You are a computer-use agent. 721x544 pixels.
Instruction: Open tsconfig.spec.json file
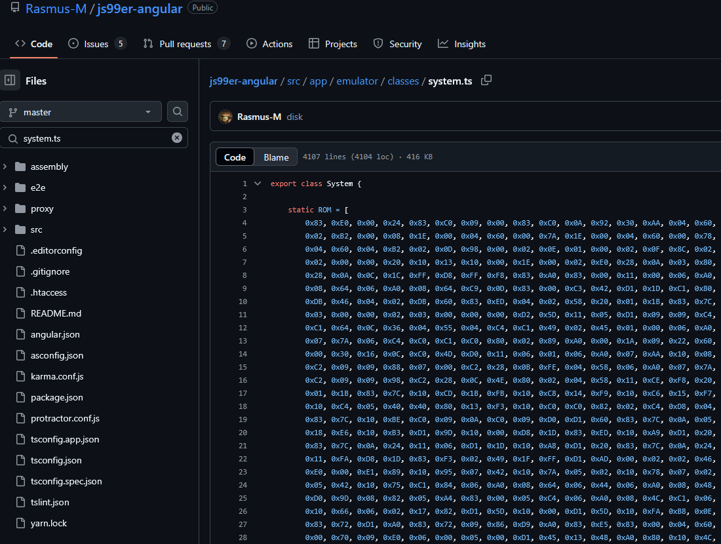[66, 482]
